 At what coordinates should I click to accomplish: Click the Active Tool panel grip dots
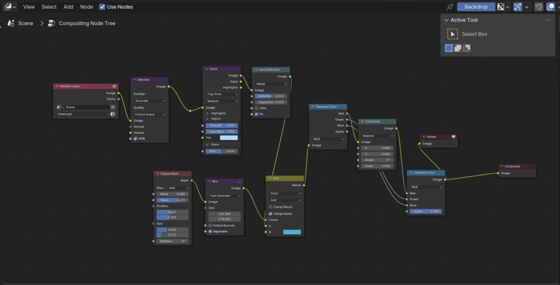[x=548, y=20]
